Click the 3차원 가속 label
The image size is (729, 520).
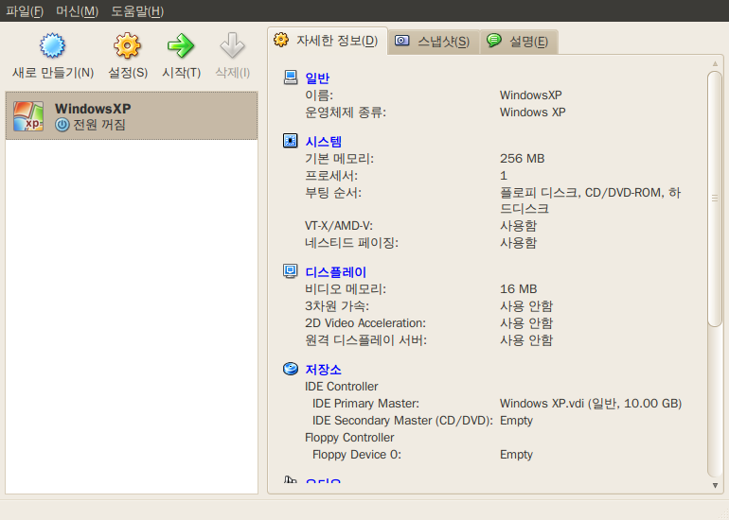pos(337,306)
